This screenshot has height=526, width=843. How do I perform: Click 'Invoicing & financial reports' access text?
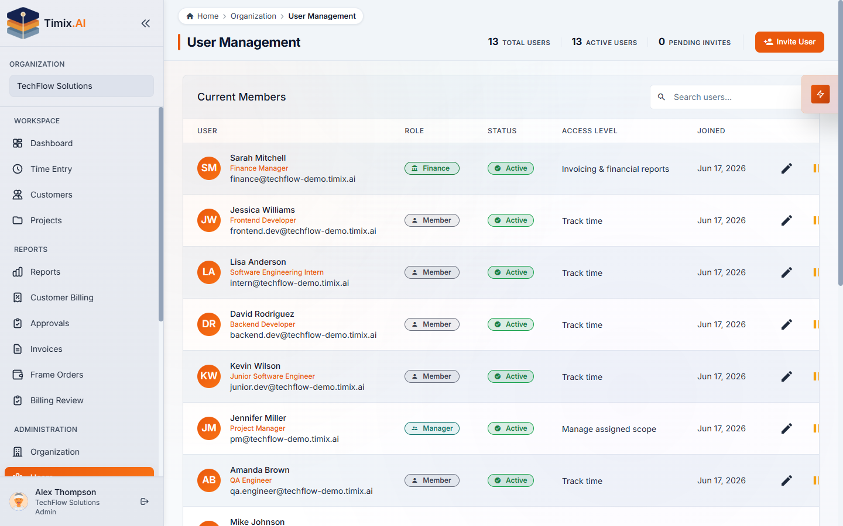click(x=615, y=169)
